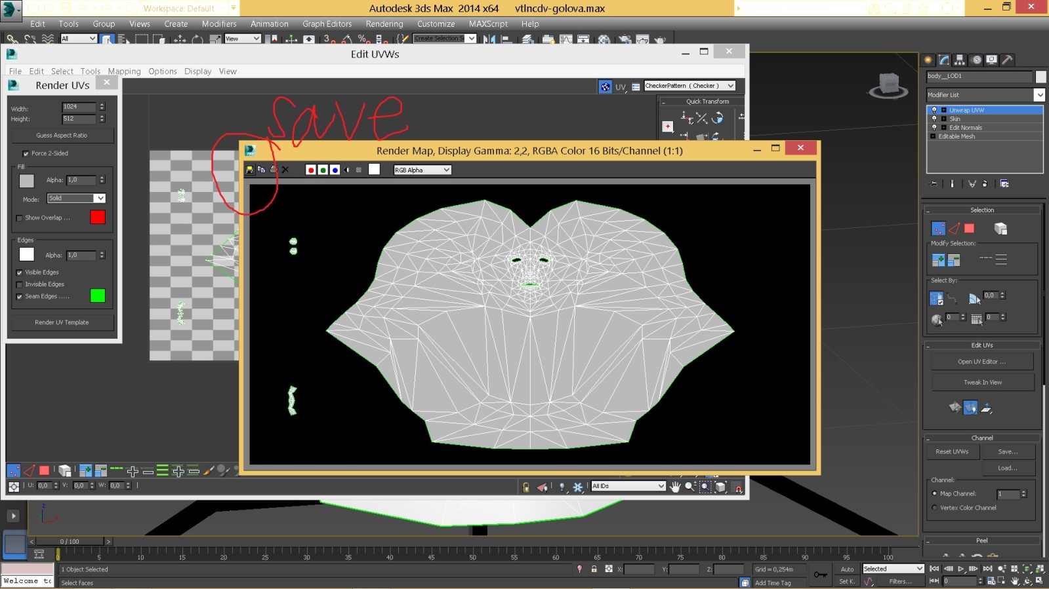The height and width of the screenshot is (589, 1049).
Task: Click white color swatch in Render Map toolbar
Action: click(x=374, y=170)
